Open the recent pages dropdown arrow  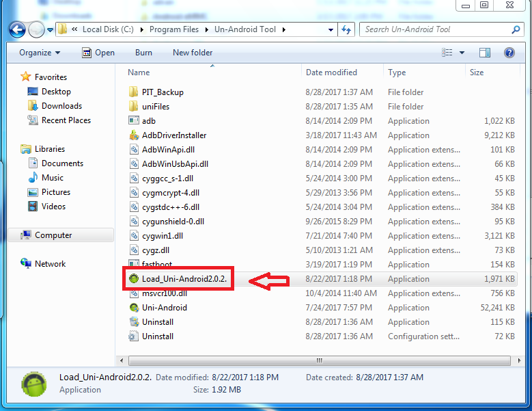(x=51, y=30)
